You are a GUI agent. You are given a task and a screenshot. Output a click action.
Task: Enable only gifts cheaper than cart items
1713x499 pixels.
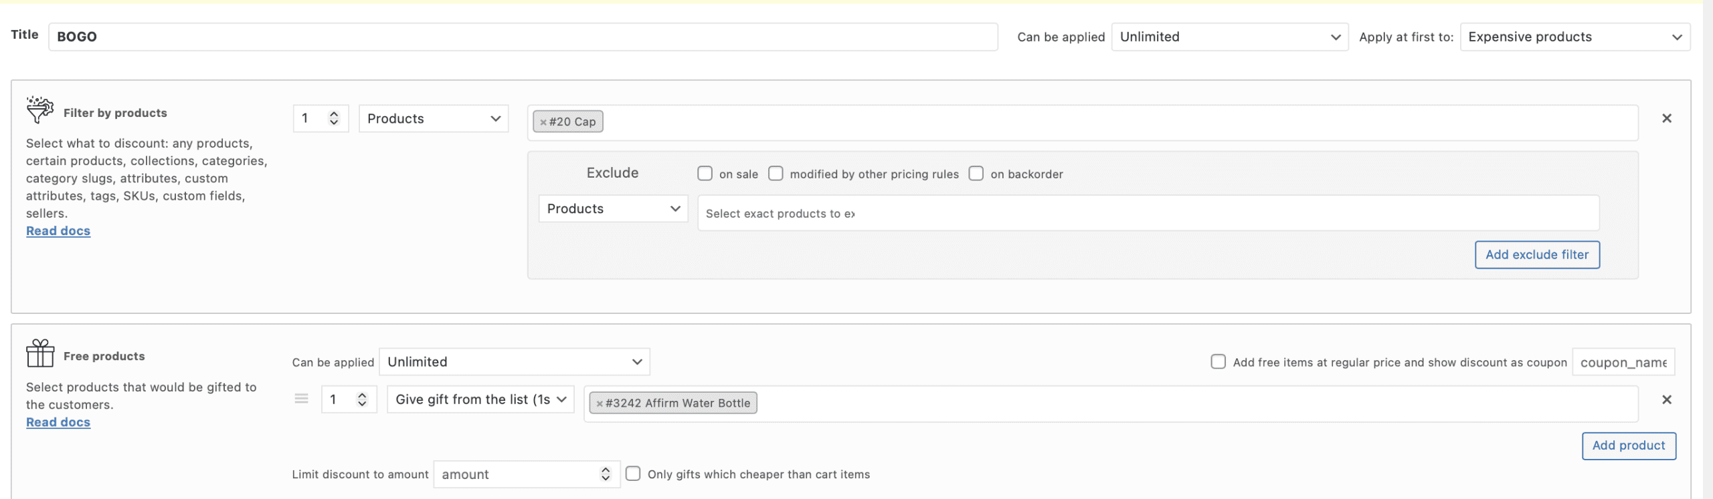633,474
